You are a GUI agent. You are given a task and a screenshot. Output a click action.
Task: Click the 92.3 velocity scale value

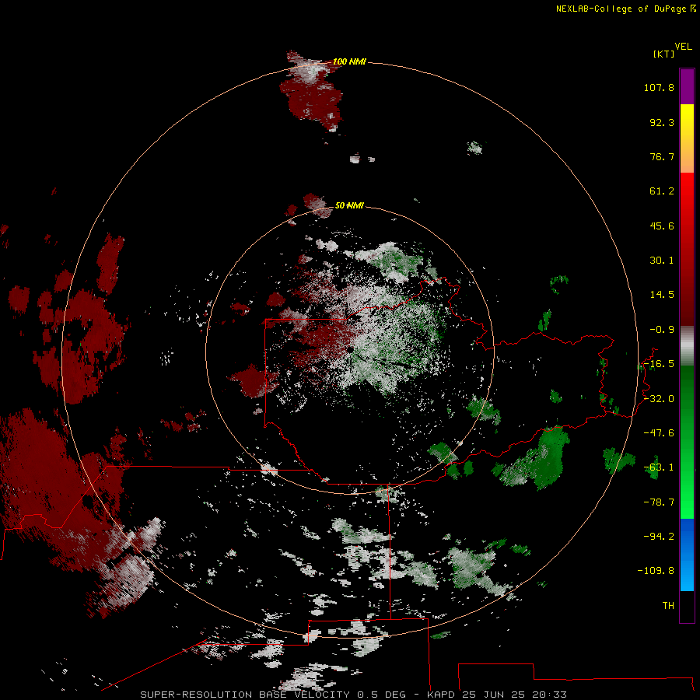coord(662,122)
